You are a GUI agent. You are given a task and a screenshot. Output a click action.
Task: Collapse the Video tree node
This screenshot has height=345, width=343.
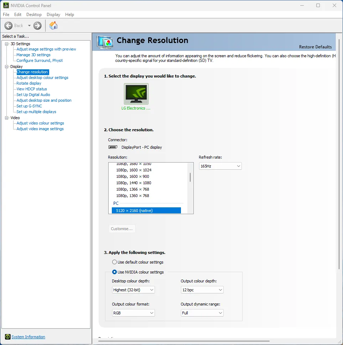(x=6, y=118)
